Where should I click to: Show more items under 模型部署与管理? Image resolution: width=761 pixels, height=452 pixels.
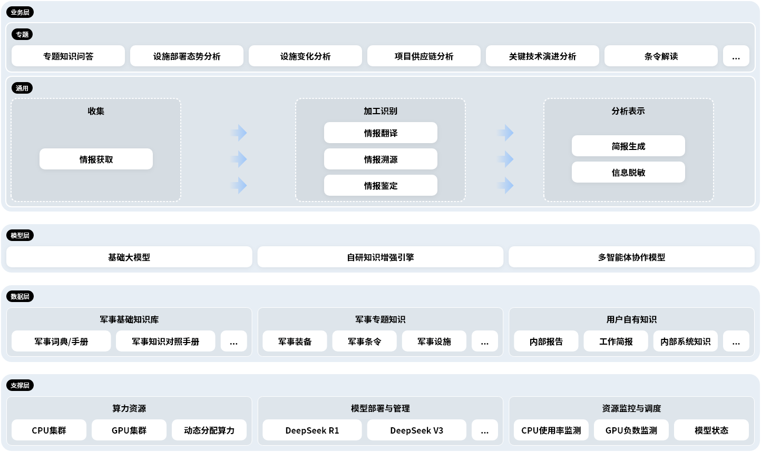pos(484,430)
